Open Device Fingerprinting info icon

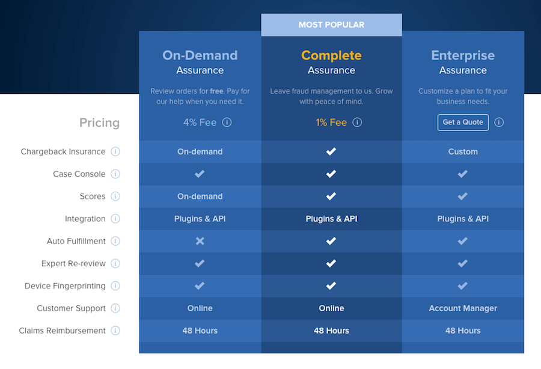point(115,286)
